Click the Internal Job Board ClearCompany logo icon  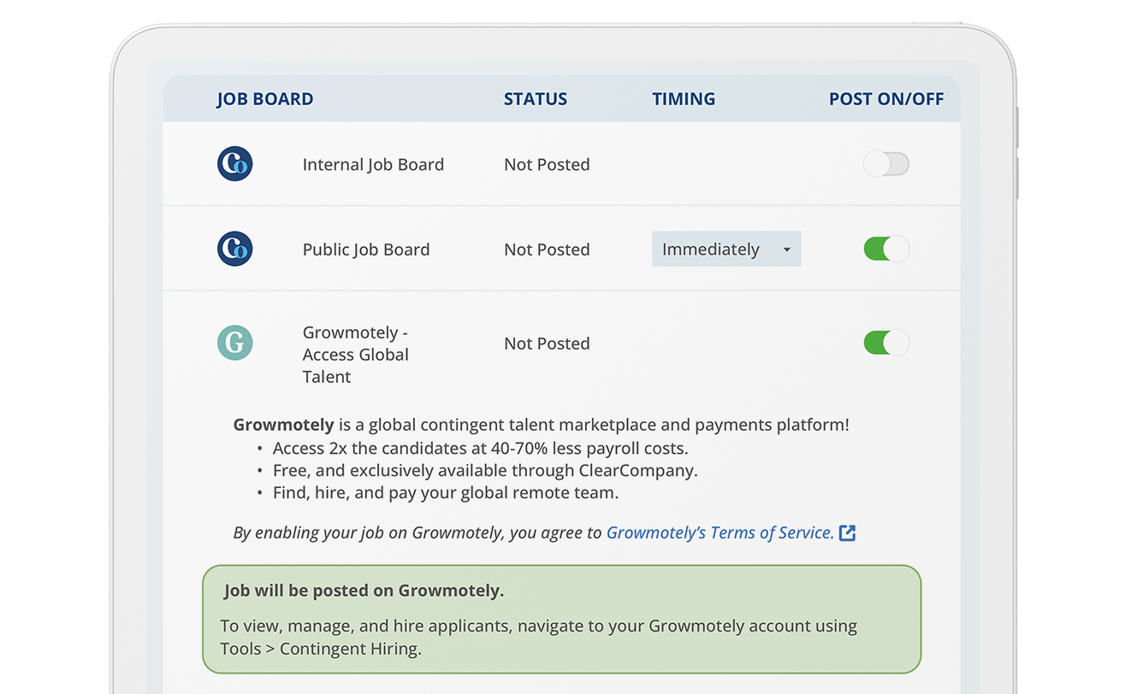(x=234, y=164)
